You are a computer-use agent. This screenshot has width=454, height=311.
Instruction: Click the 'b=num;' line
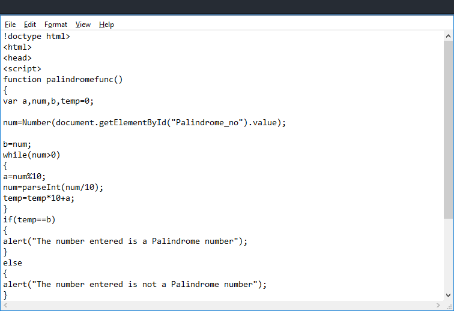click(17, 144)
